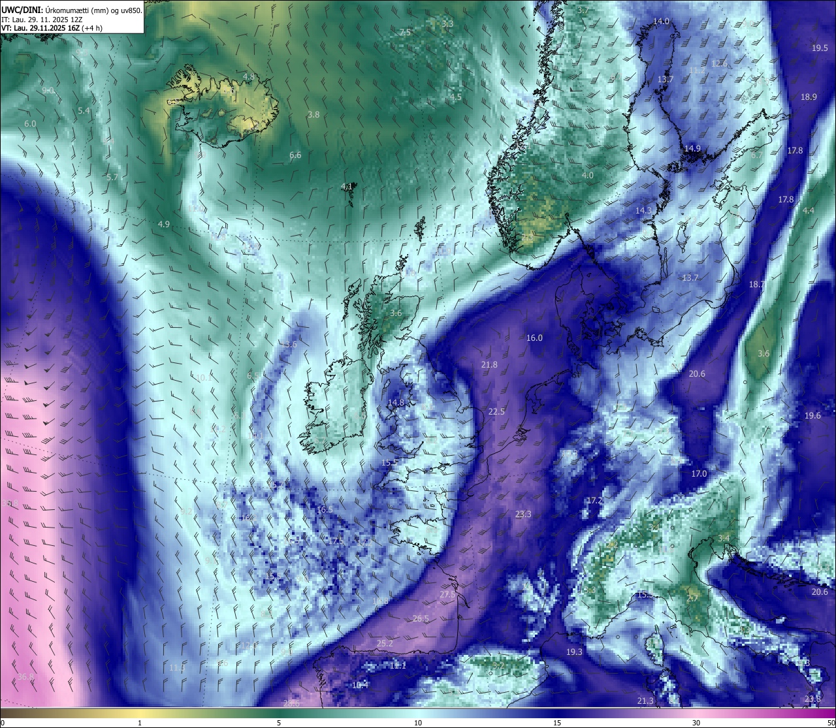Image resolution: width=836 pixels, height=728 pixels.
Task: Click the 17.0 value label
Action: point(699,473)
